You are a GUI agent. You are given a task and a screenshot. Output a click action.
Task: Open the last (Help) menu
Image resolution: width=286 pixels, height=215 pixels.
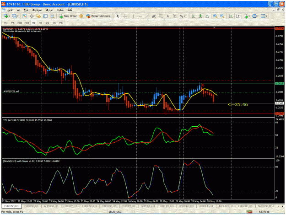coord(70,10)
